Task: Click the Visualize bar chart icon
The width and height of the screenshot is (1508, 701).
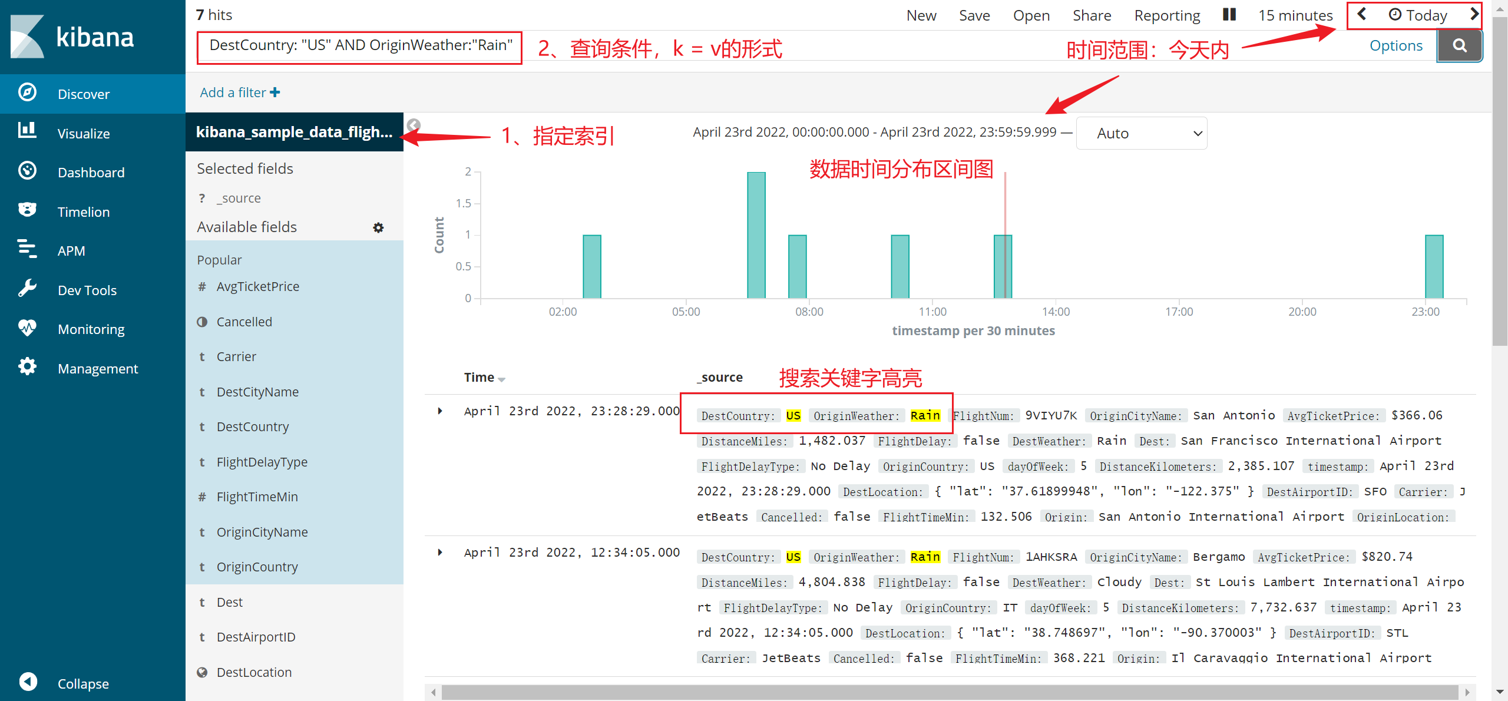Action: click(27, 131)
